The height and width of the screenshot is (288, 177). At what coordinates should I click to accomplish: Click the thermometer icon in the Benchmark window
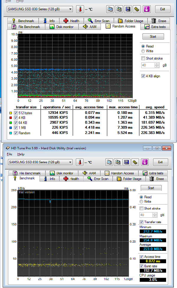point(80,162)
